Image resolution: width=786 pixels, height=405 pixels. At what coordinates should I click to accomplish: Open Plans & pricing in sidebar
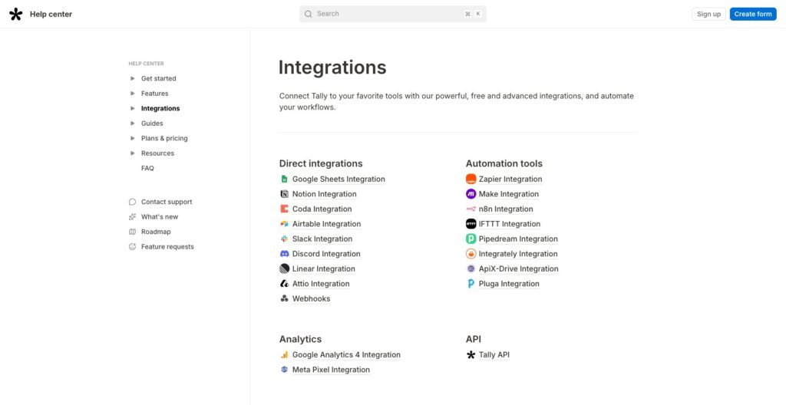(164, 138)
